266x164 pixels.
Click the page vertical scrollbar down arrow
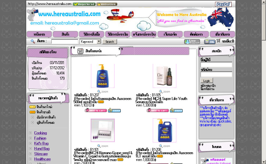[264, 162]
